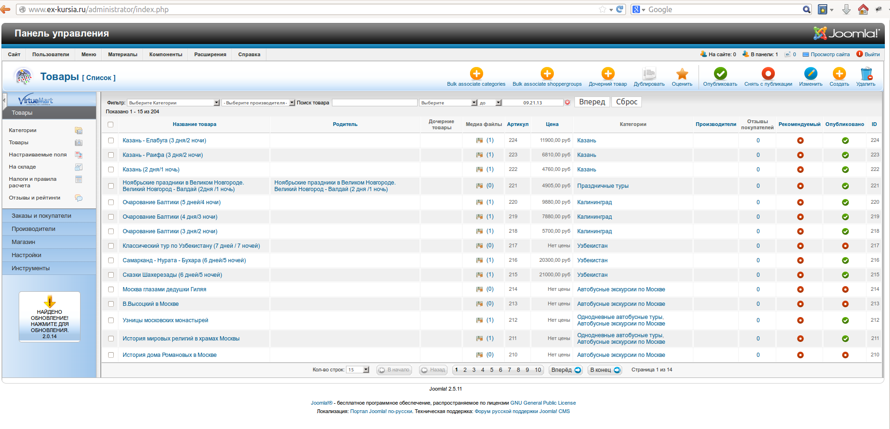Open the Выберите Категории filter dropdown

173,103
